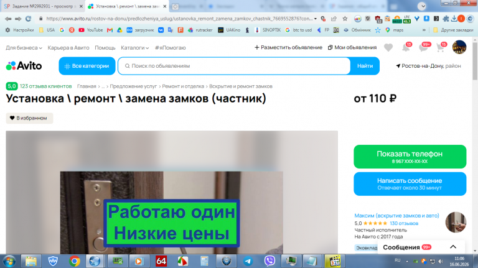
Task: Select Установка ремонт замена tab
Action: click(x=126, y=6)
